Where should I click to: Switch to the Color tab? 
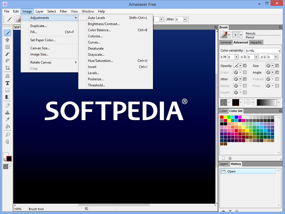[x=223, y=111]
